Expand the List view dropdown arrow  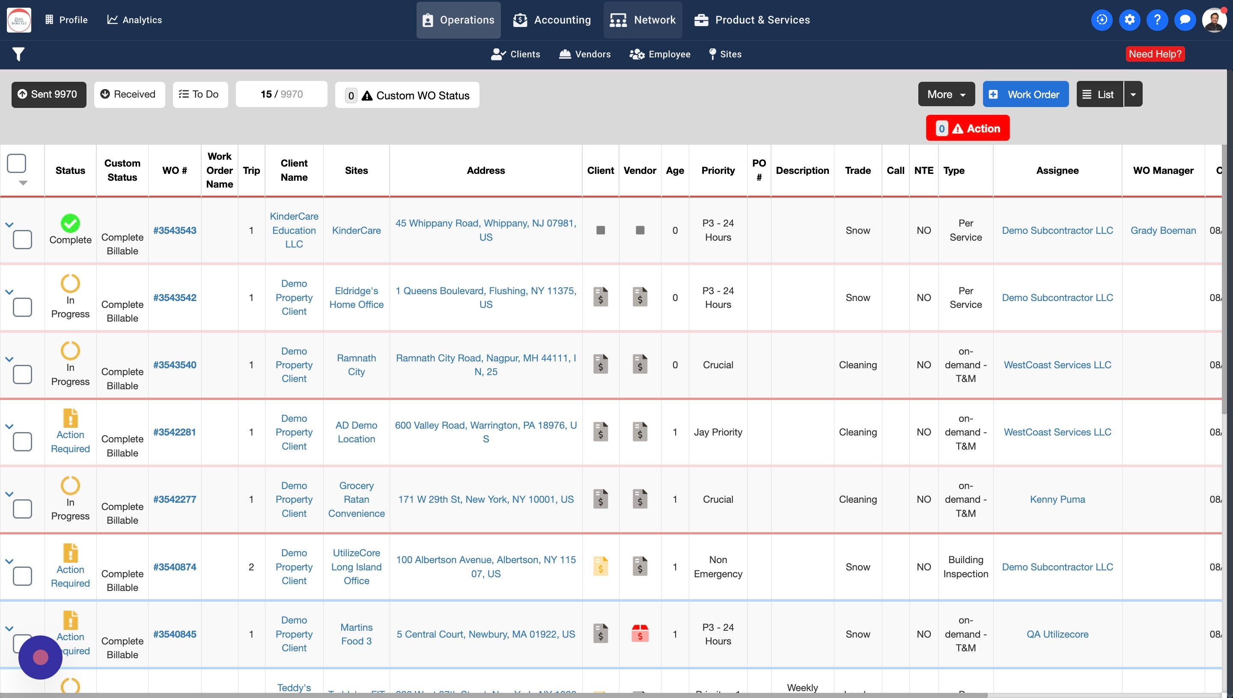click(1133, 94)
